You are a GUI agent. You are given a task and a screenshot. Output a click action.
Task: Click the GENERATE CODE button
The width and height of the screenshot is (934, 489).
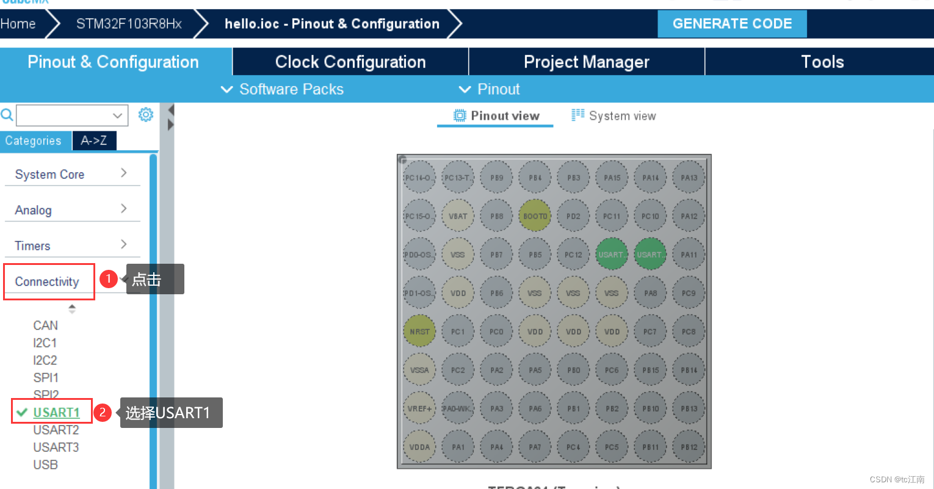tap(732, 24)
